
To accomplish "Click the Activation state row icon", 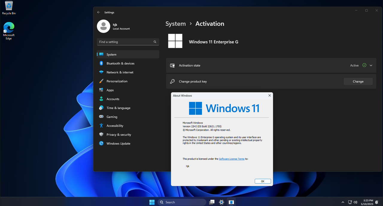I will tap(172, 65).
